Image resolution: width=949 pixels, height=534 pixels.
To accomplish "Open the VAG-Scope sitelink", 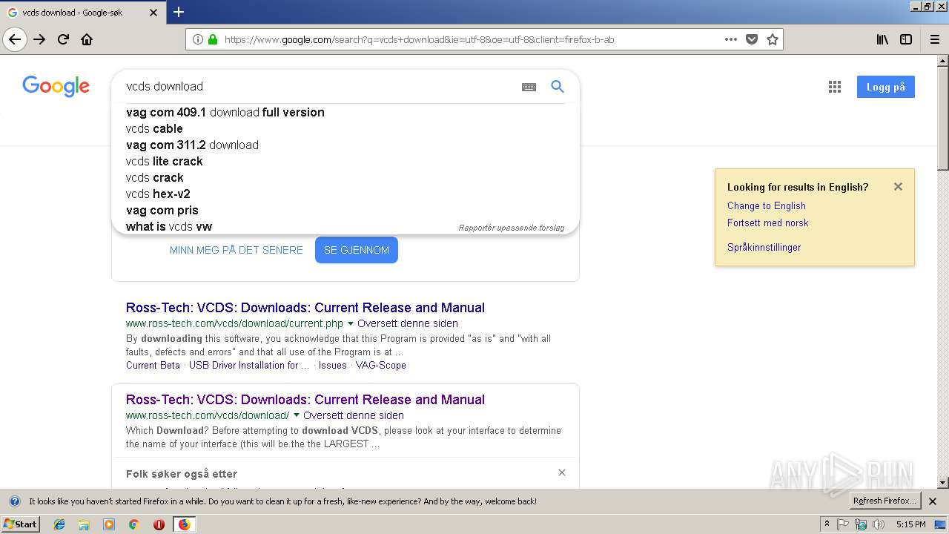I will [x=381, y=366].
